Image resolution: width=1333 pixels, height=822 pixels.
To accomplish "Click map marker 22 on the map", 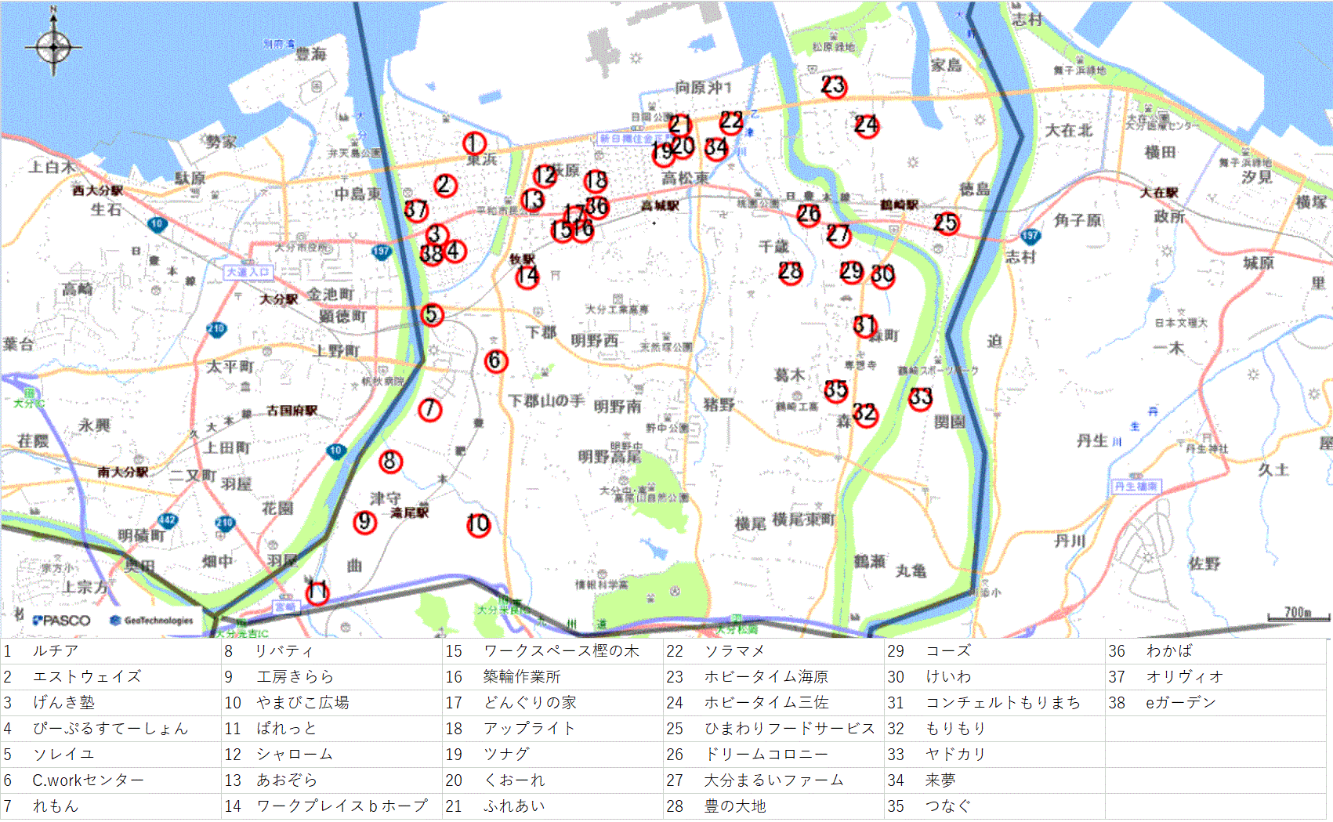I will (x=731, y=121).
